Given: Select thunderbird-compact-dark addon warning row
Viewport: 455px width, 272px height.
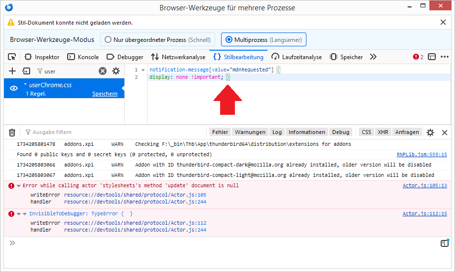Looking at the screenshot, I should (227, 165).
